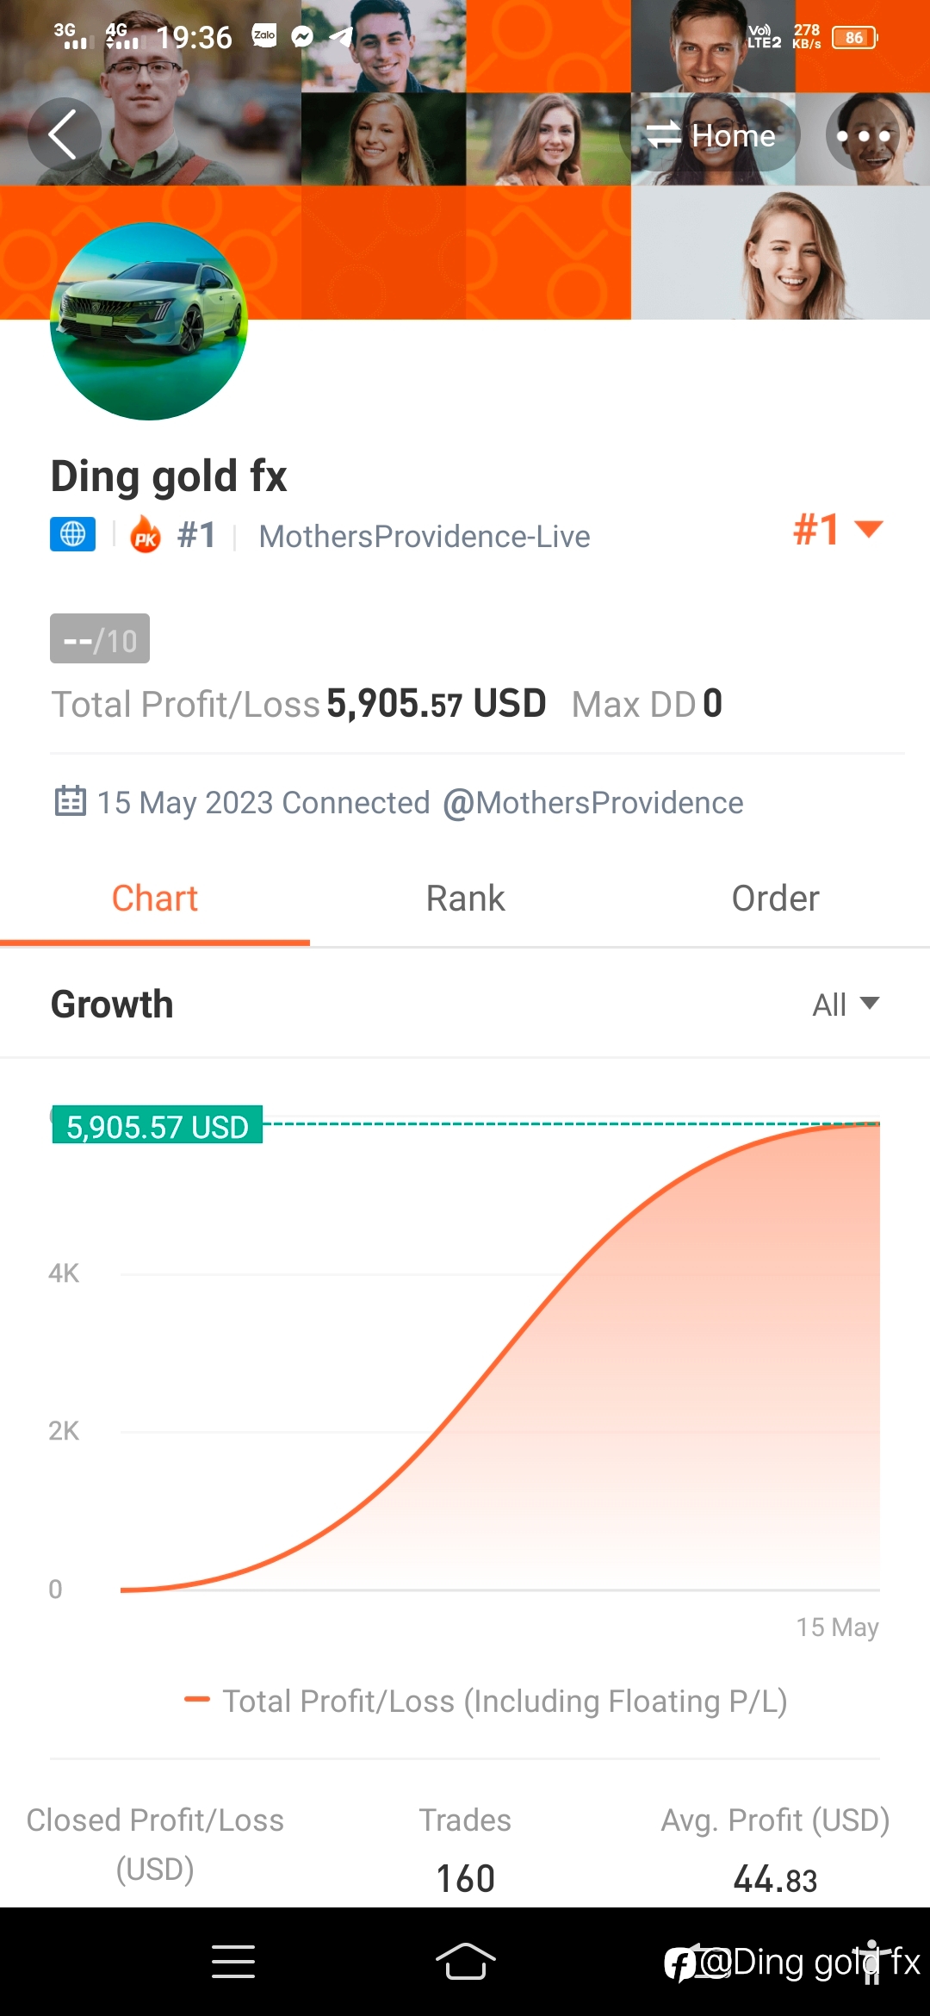This screenshot has height=2016, width=930.
Task: Switch to the Chart tab
Action: click(x=155, y=899)
